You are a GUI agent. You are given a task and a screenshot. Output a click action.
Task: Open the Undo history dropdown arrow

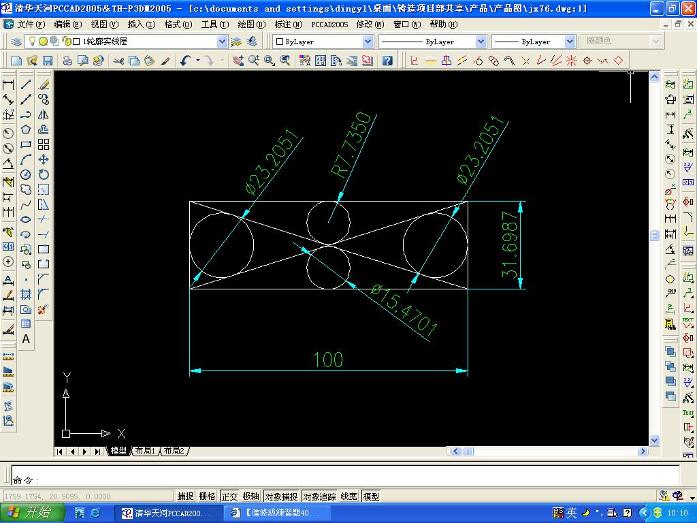tap(198, 61)
